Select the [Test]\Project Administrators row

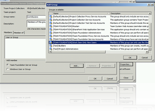tap(99, 49)
